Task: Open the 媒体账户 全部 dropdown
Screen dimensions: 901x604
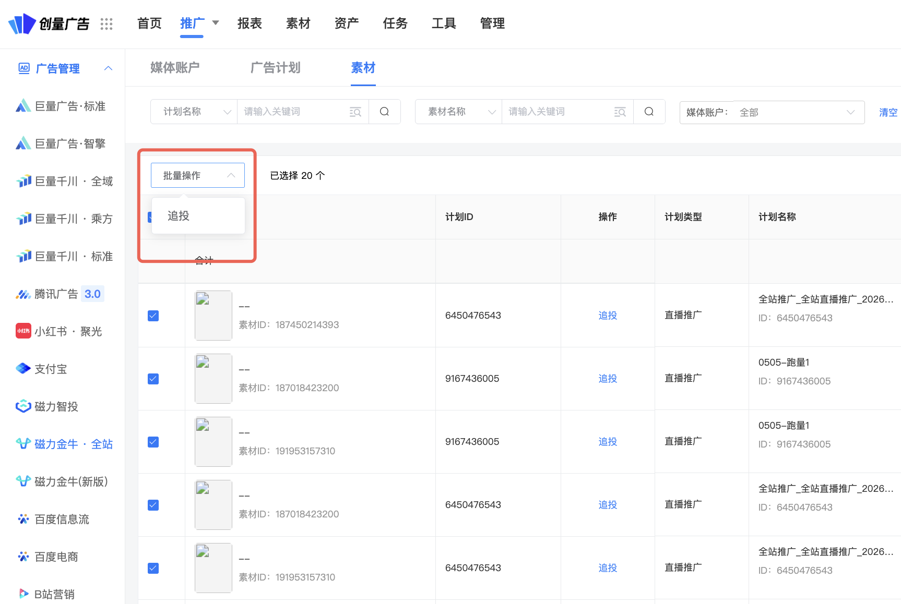Action: tap(772, 112)
